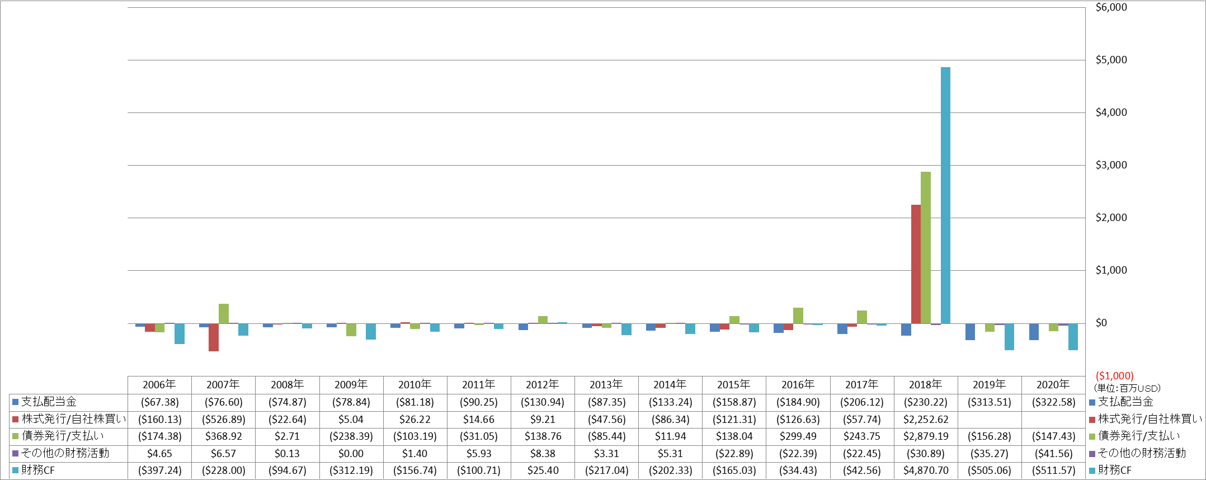Click the ($397.24) 財務CF cell
1206x480 pixels.
159,470
